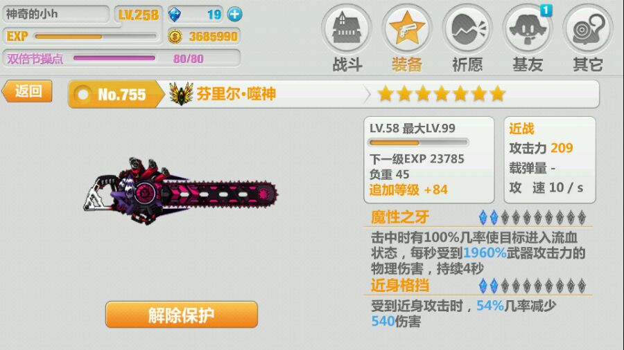Click the 近身格挡 skill gem level row

click(532, 286)
